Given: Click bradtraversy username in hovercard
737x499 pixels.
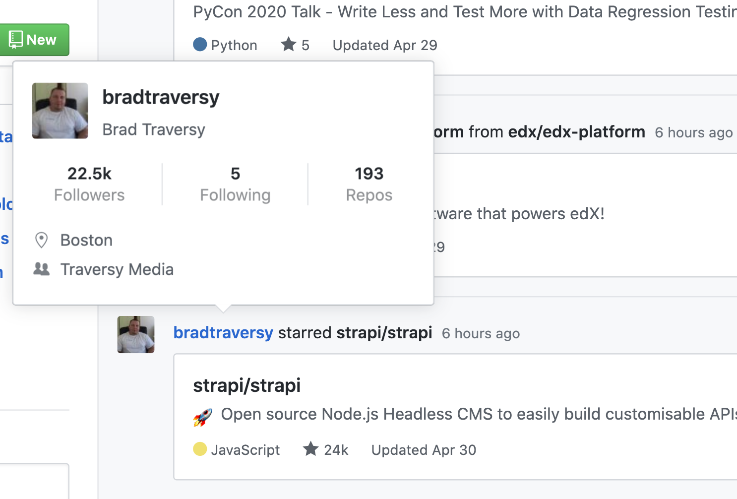Looking at the screenshot, I should (161, 97).
